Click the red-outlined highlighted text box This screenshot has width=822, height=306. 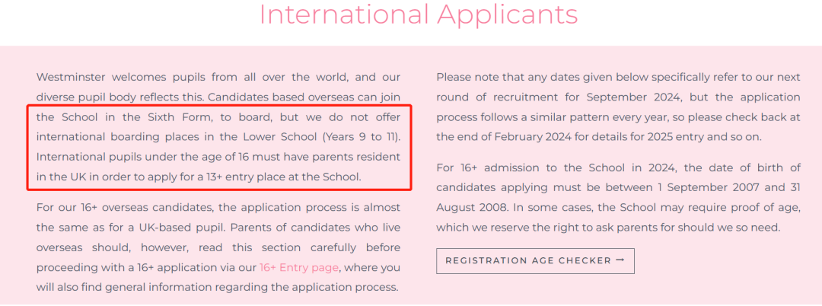tap(219, 147)
